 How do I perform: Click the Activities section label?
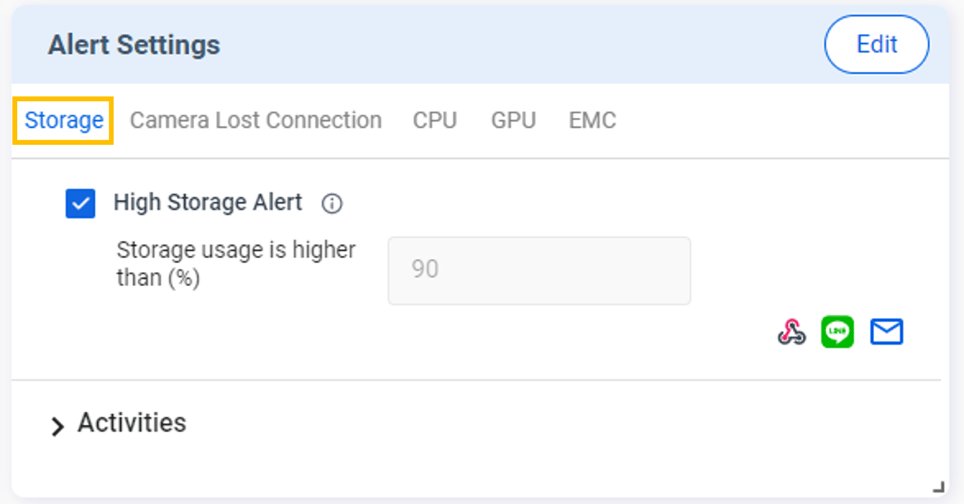pyautogui.click(x=132, y=423)
